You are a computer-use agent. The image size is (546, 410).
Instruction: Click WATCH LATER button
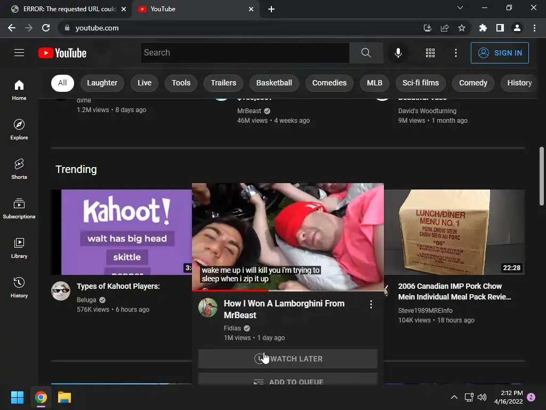[x=287, y=359]
